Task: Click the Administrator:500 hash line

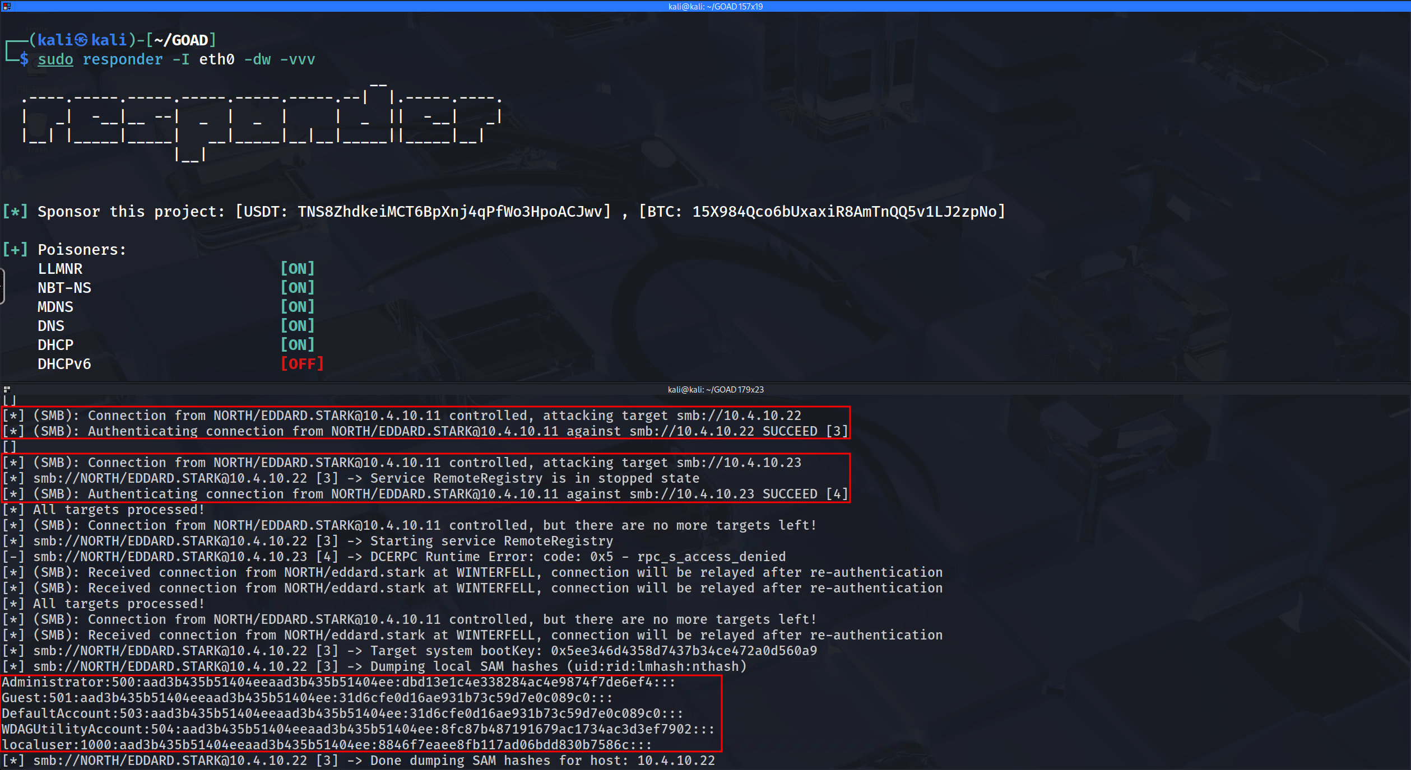Action: (x=338, y=682)
